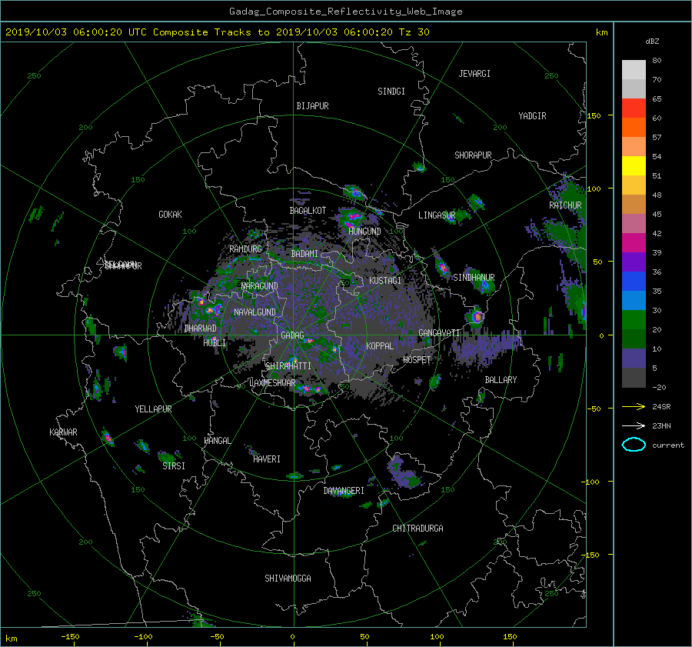
Task: Click the HUNGUND city label
Action: pos(364,231)
